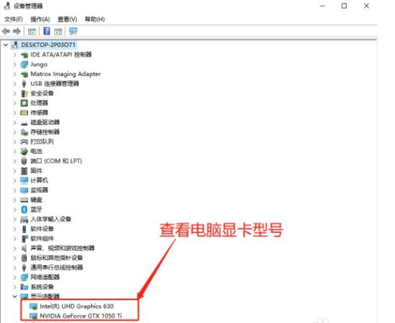Viewport: 395px width, 323px height.
Task: Click the show/hide console tree icon
Action: tap(32, 32)
